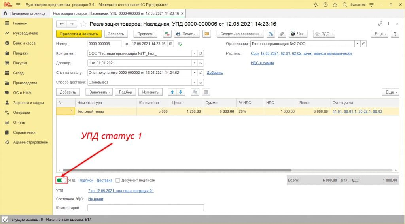The image size is (405, 224).
Task: Click Провести и закрыть button
Action: (79, 34)
